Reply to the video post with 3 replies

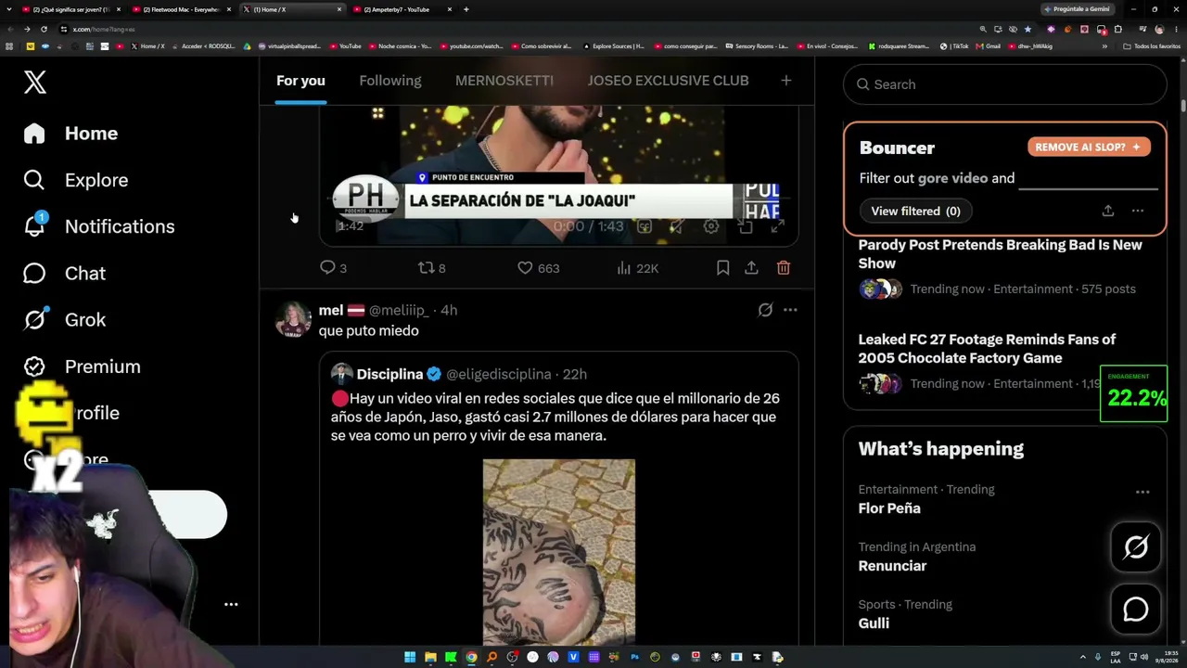pyautogui.click(x=333, y=268)
